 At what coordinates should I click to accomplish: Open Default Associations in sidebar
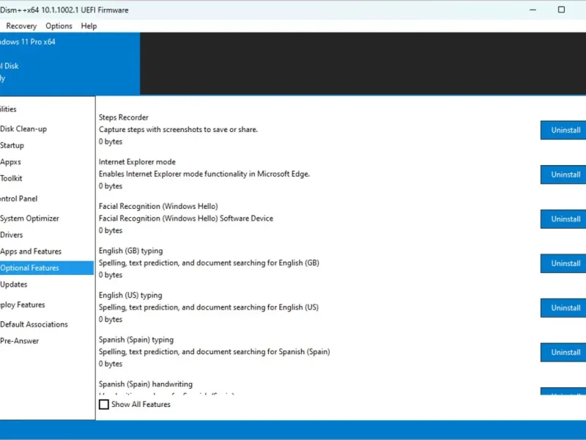point(34,324)
